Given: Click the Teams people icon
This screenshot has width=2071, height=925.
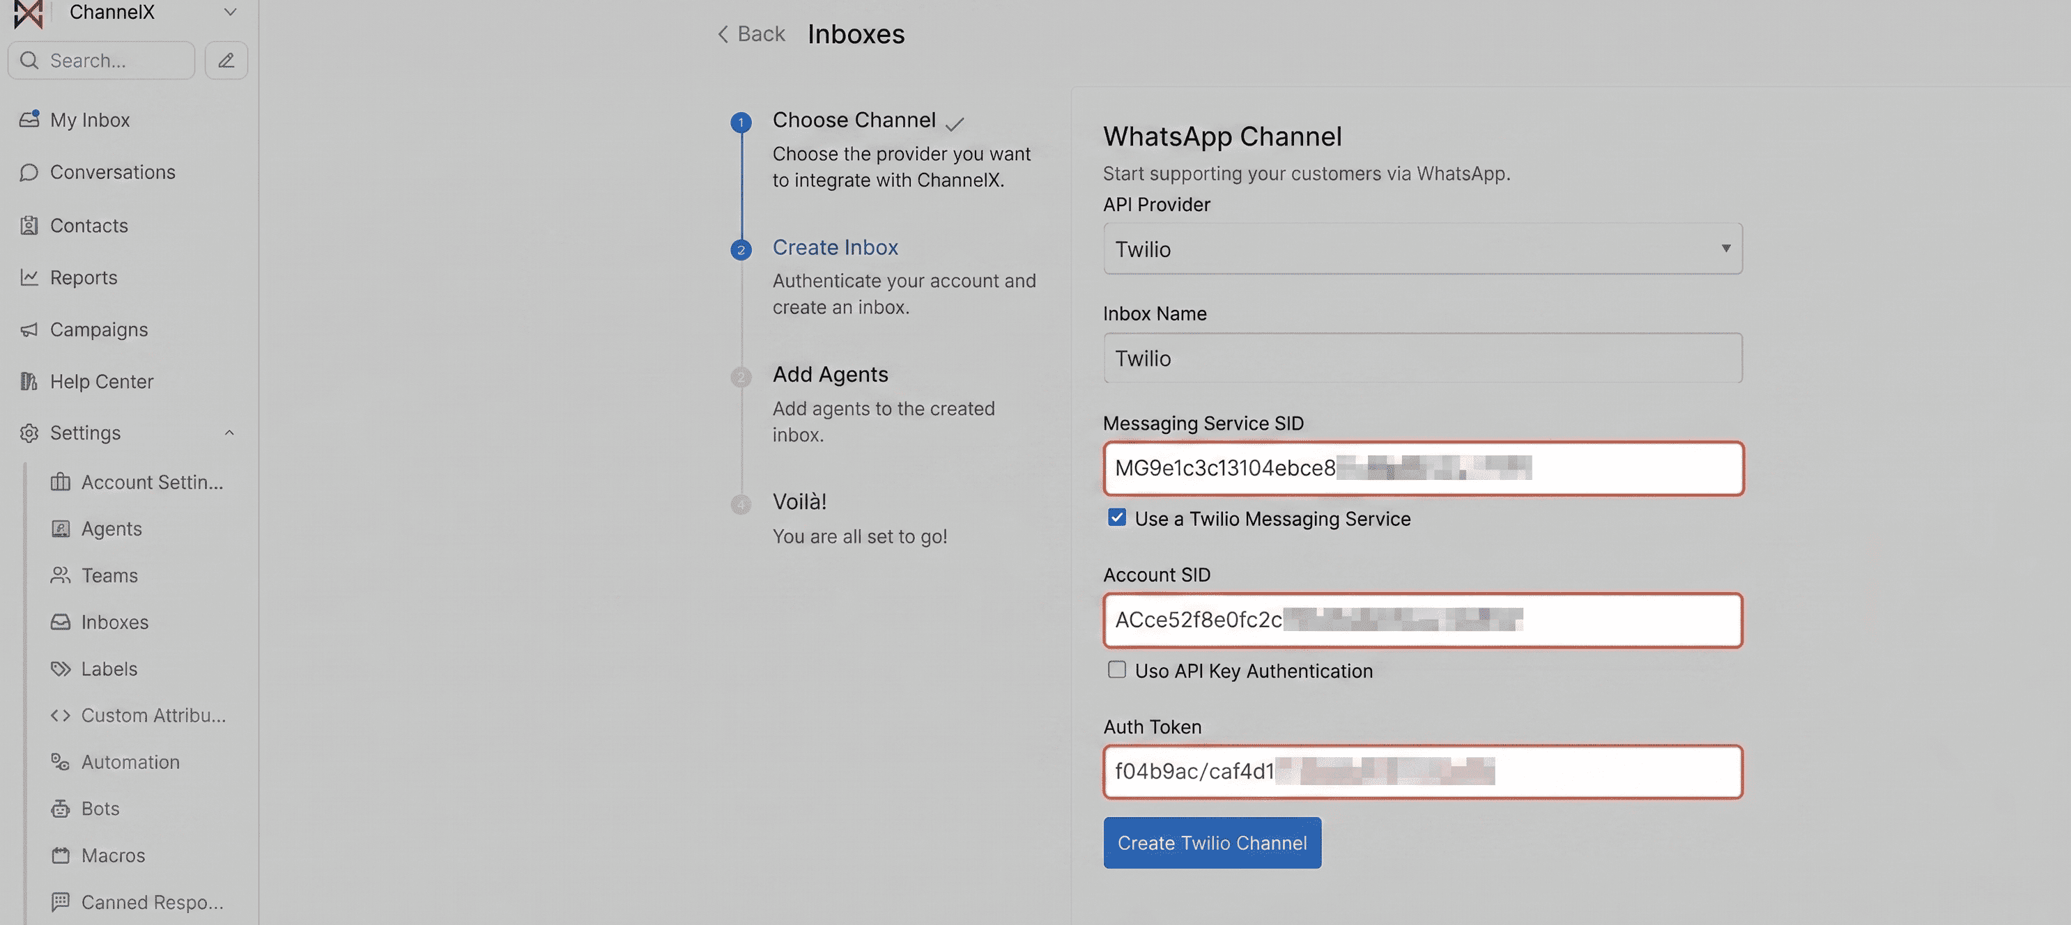Looking at the screenshot, I should coord(61,575).
